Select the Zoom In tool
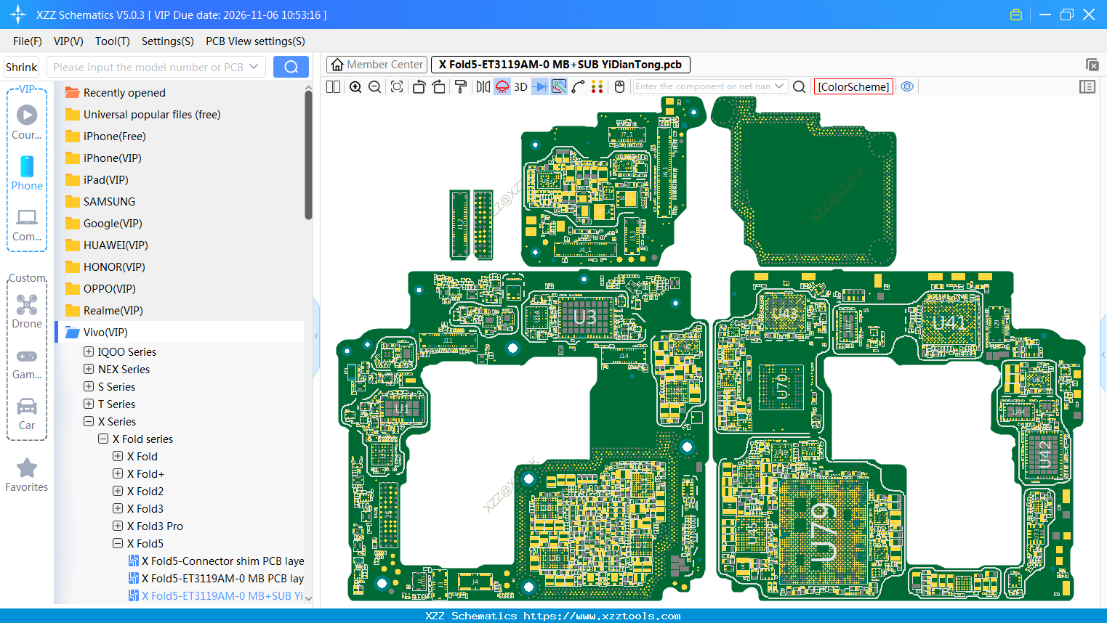The image size is (1107, 623). (x=355, y=86)
